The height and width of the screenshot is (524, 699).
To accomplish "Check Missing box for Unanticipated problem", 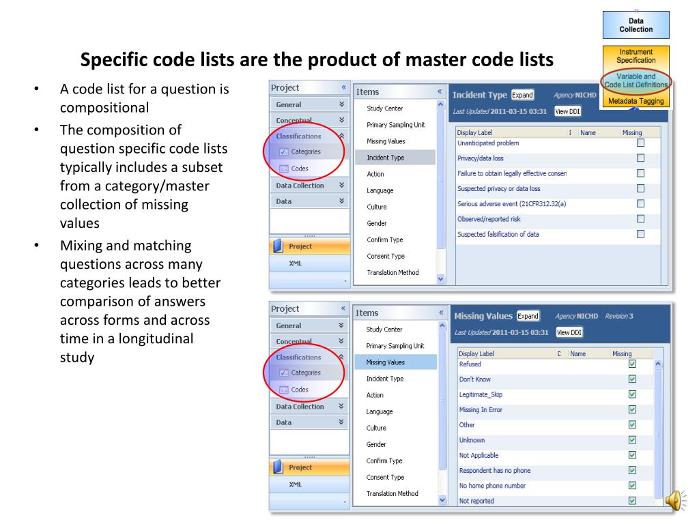I will [640, 143].
